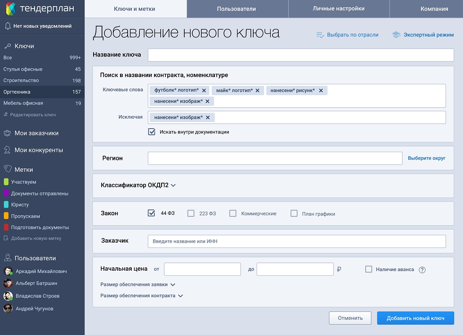Remove the "футболк* логотип*" keyword tag
463x335 pixels.
coord(204,90)
